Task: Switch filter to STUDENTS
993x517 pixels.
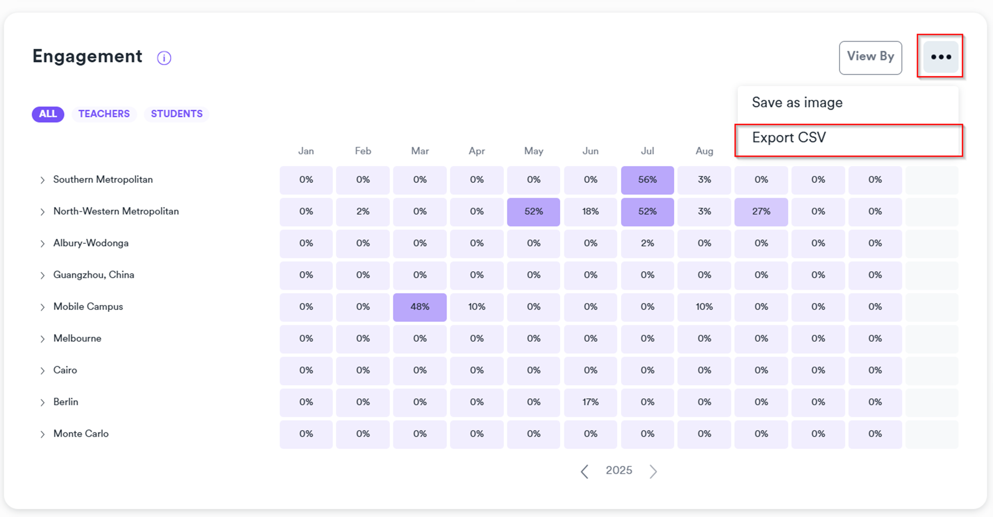Action: [x=177, y=114]
